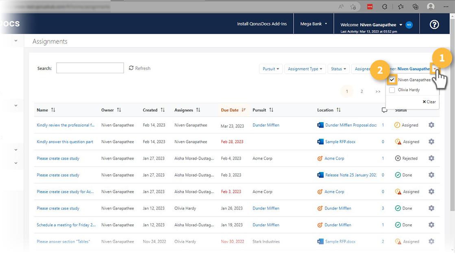The width and height of the screenshot is (455, 254).
Task: Open the Status filter dropdown
Action: 338,69
